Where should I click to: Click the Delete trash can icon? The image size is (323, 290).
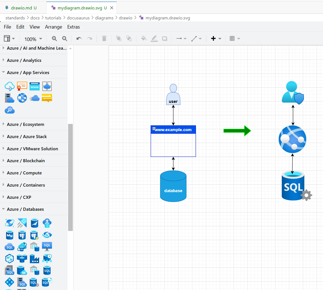(104, 39)
